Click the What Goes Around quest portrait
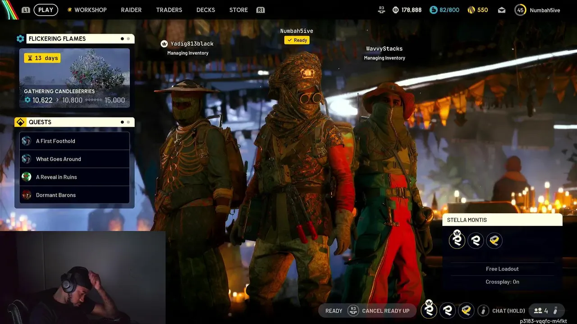Screen dimensions: 577x324 point(27,159)
